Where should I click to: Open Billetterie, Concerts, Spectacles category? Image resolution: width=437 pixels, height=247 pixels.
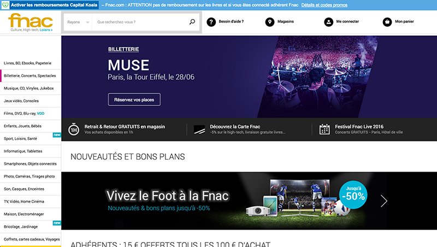(31, 75)
